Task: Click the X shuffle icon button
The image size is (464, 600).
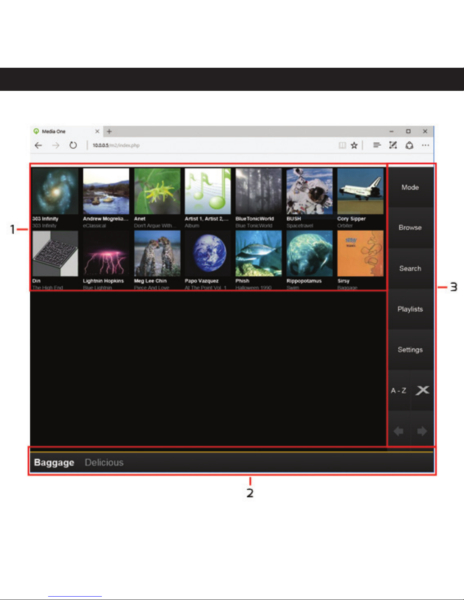Action: click(422, 391)
